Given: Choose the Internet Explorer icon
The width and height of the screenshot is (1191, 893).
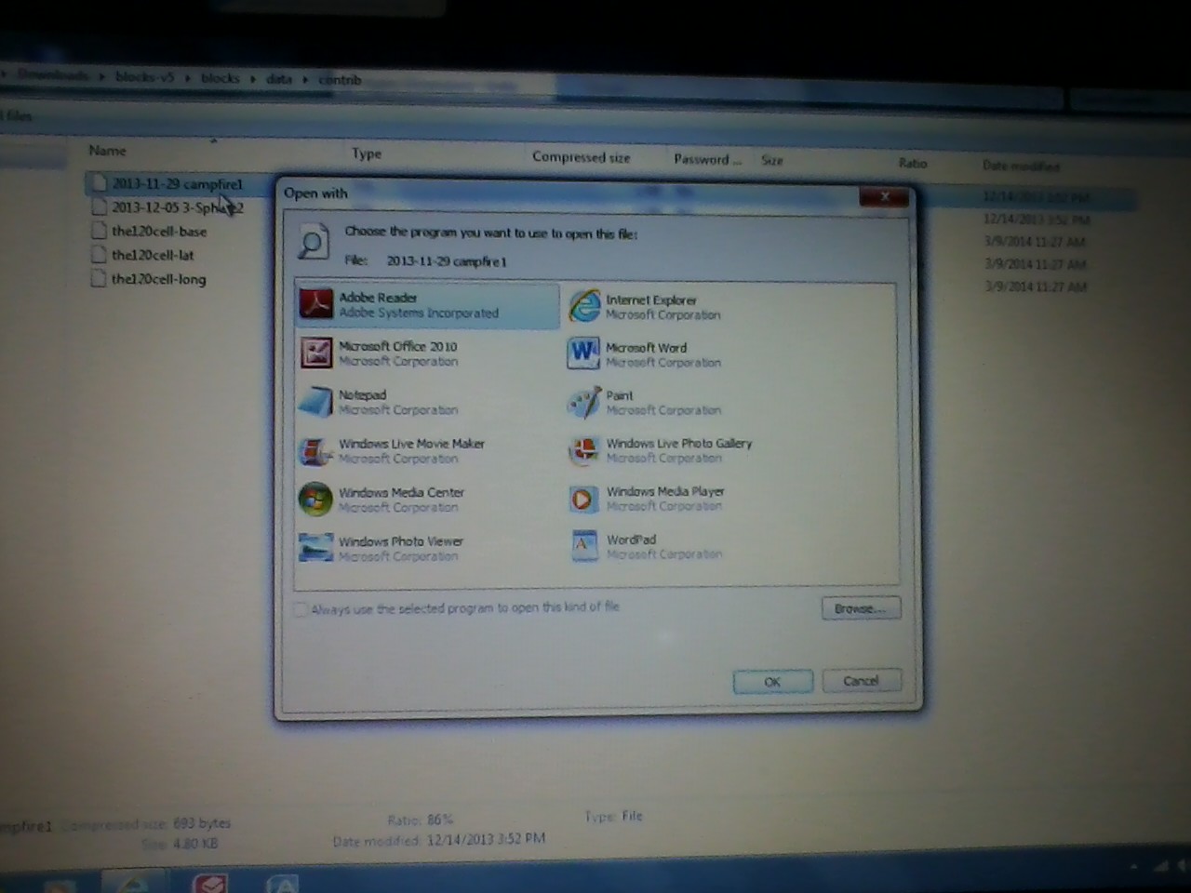Looking at the screenshot, I should (x=584, y=306).
